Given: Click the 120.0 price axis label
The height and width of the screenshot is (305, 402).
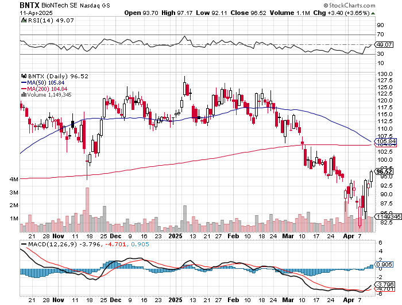Looking at the screenshot, I should (x=385, y=101).
